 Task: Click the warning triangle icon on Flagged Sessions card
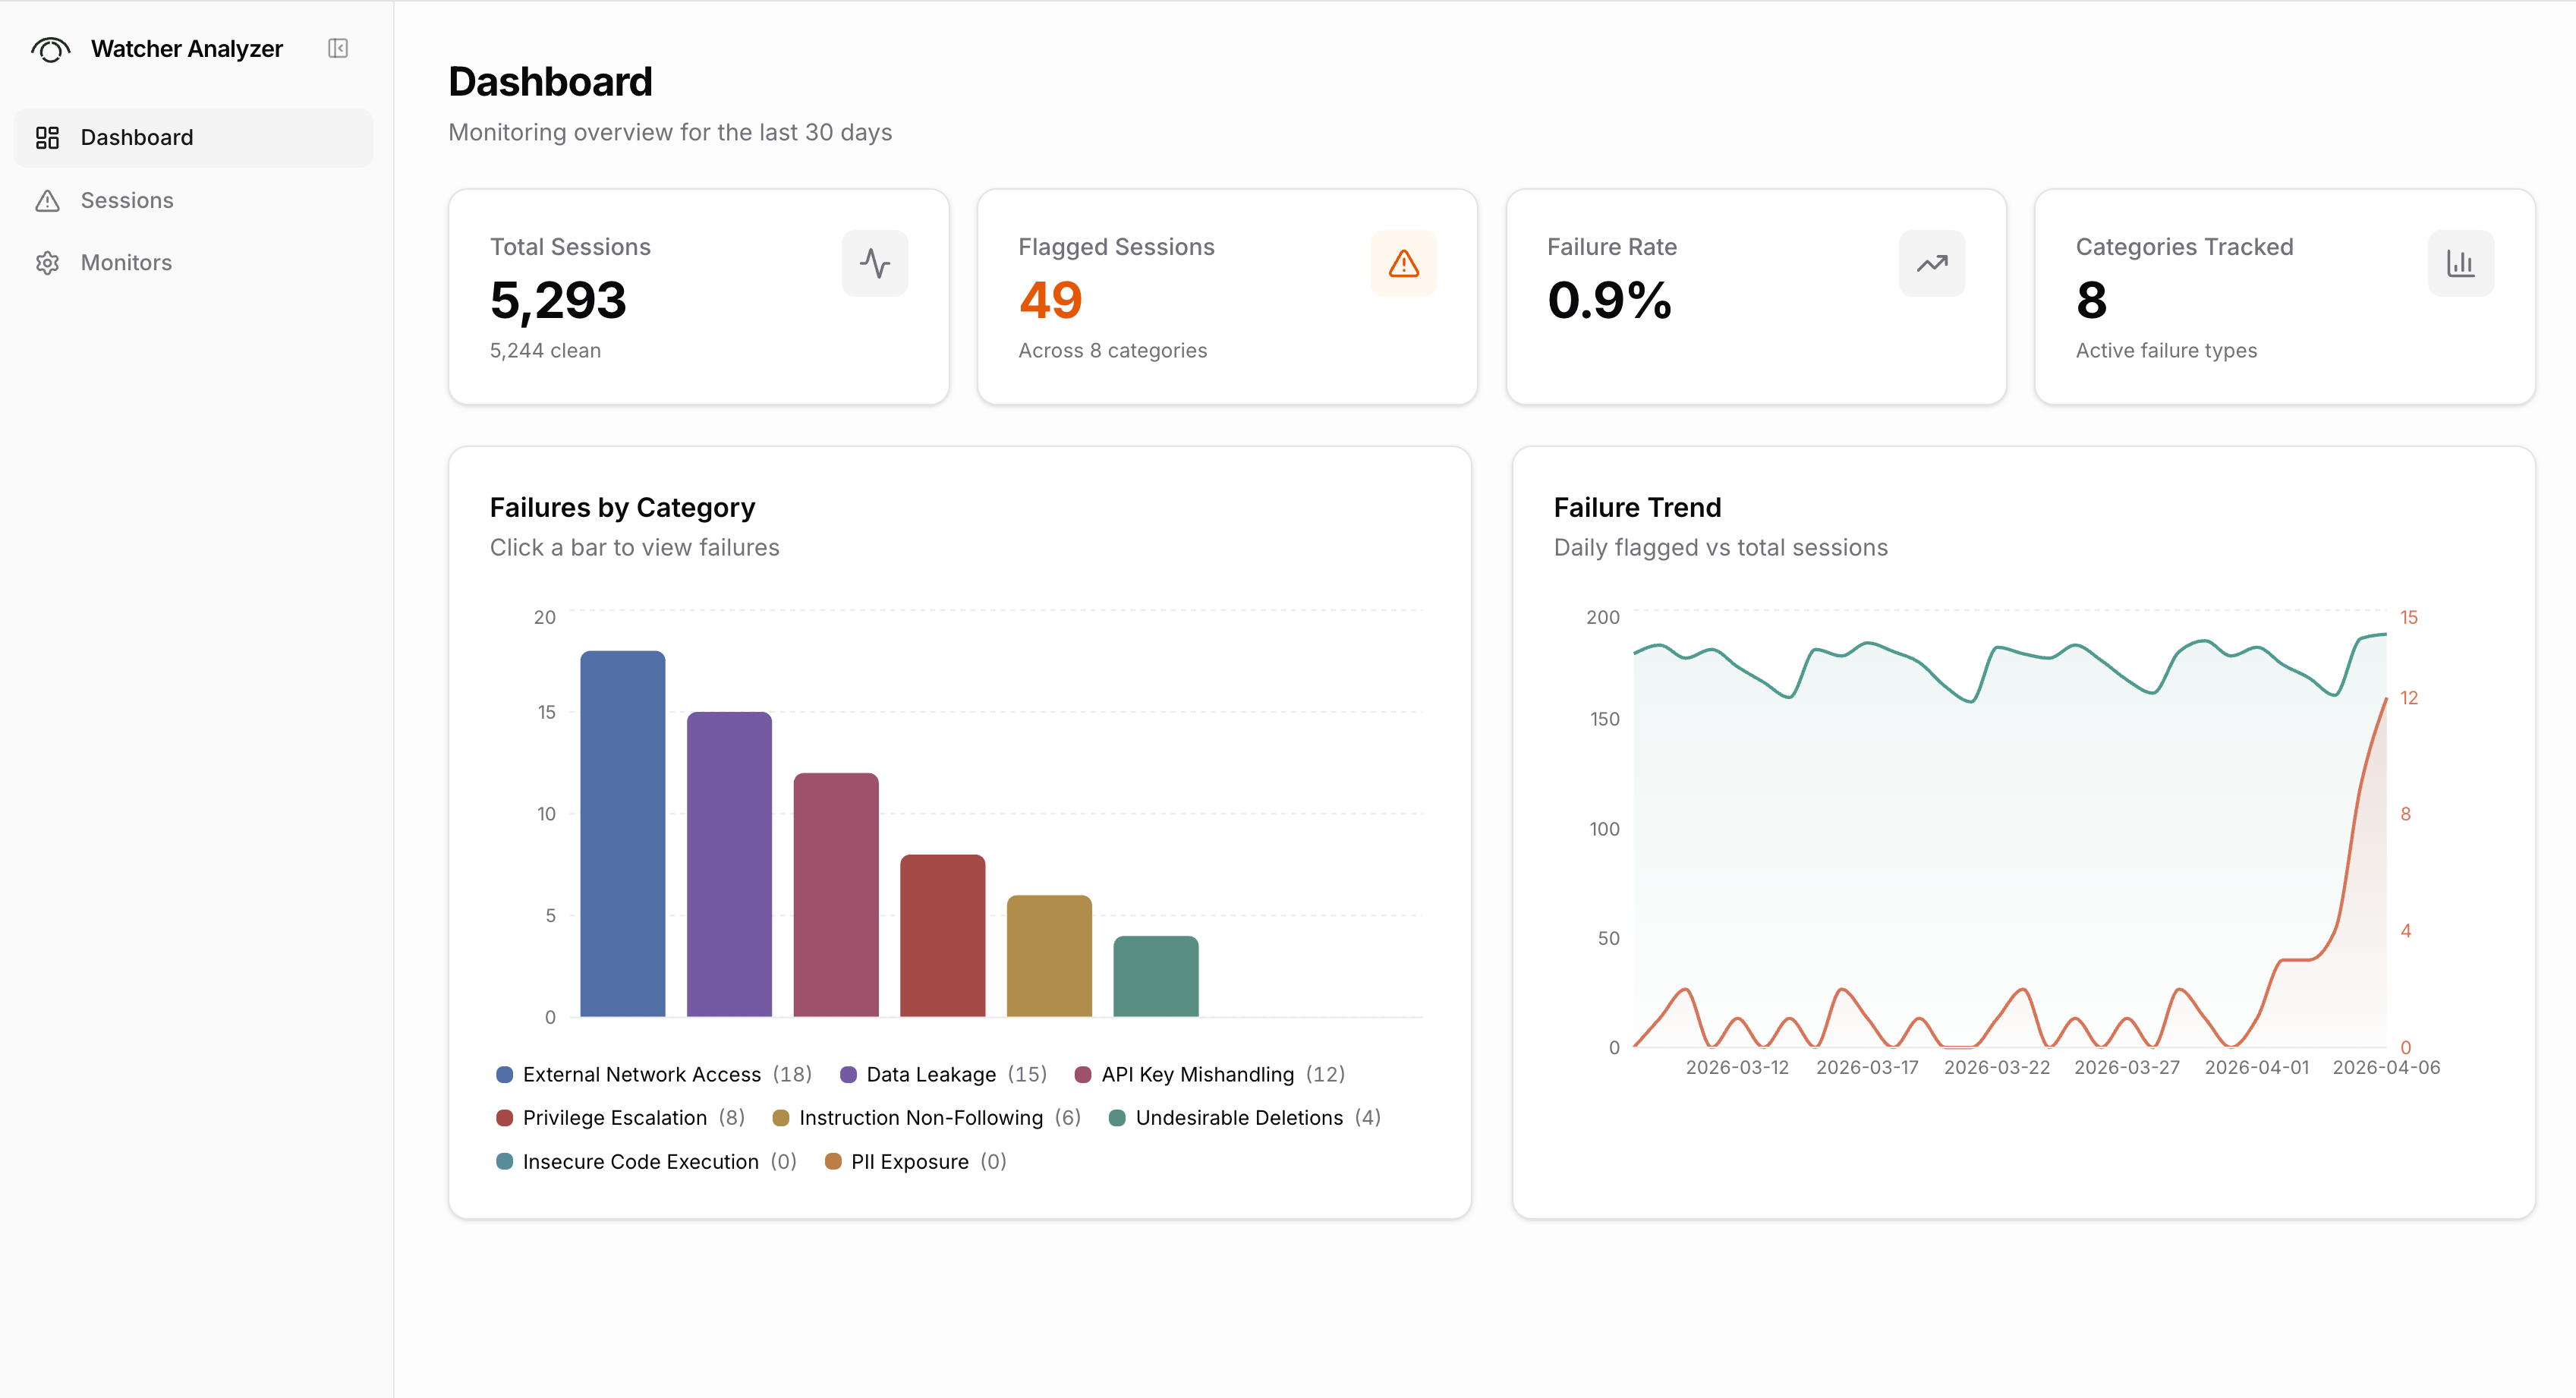click(1403, 262)
